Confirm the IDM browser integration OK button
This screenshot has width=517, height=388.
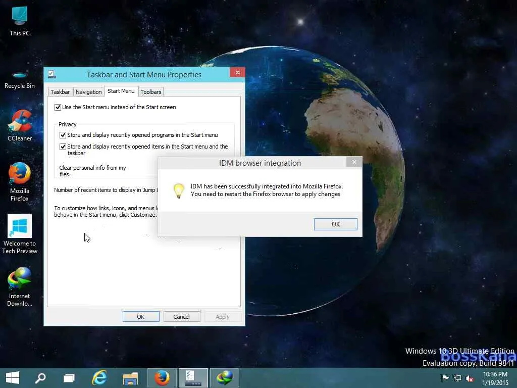coord(335,224)
